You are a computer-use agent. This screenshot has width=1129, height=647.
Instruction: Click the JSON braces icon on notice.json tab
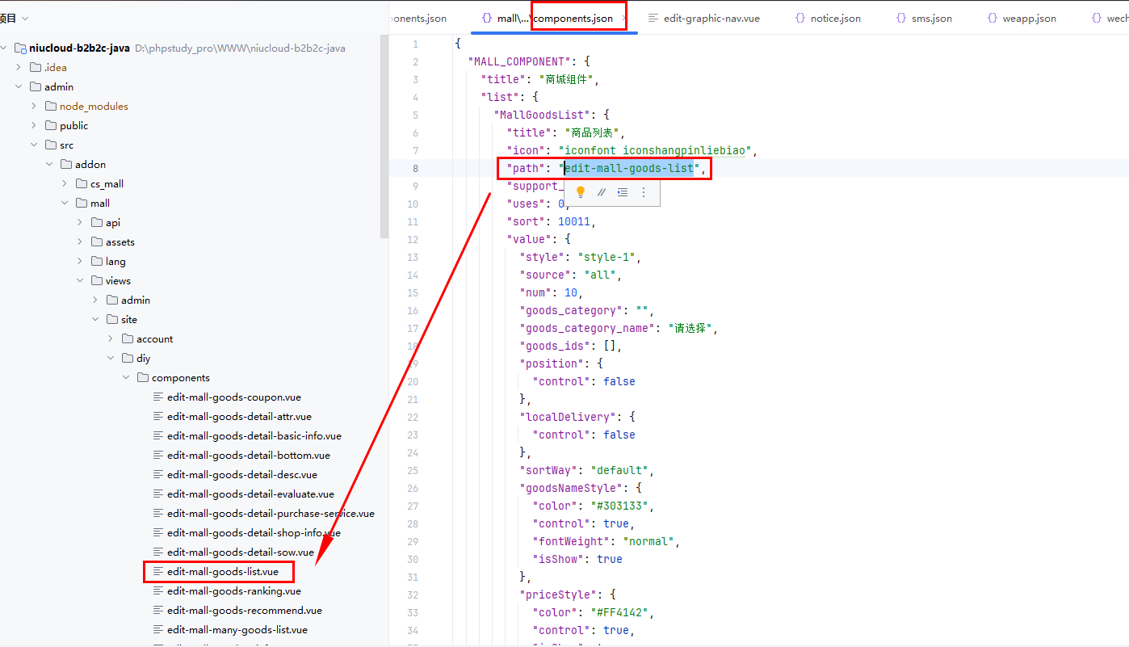point(800,18)
